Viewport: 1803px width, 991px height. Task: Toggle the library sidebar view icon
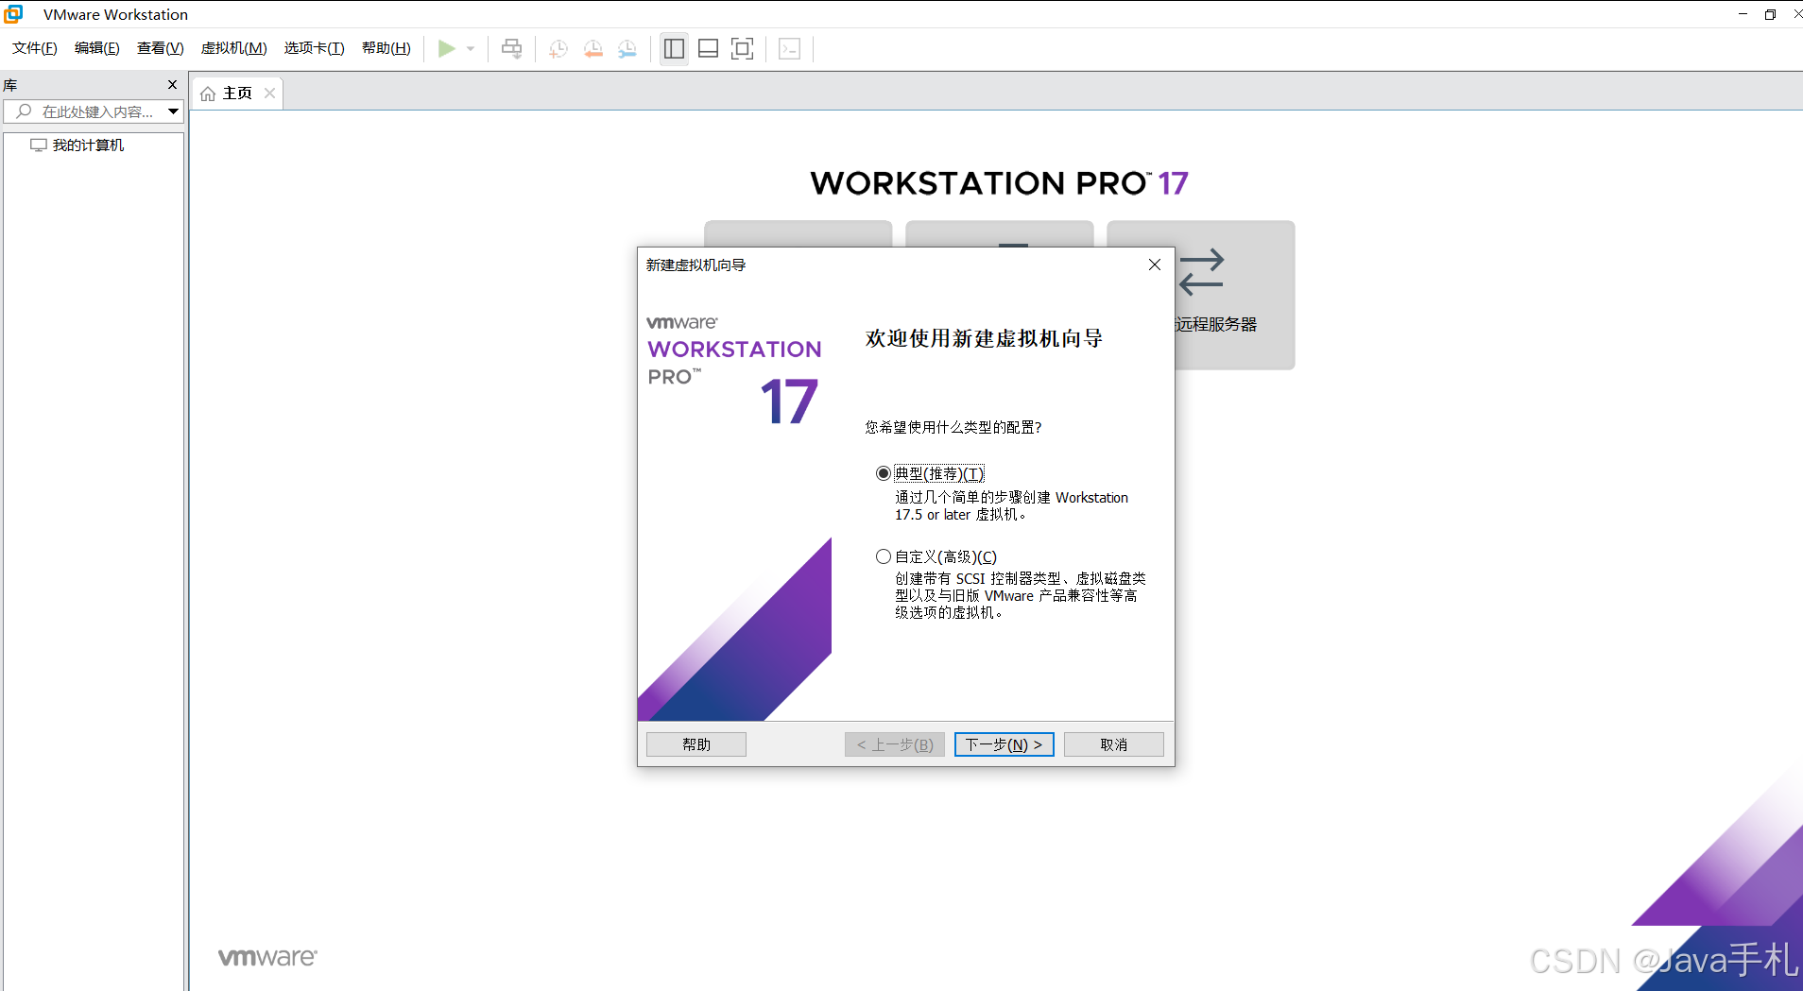click(674, 48)
